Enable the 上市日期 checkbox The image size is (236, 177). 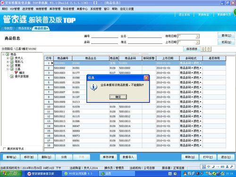179,42
